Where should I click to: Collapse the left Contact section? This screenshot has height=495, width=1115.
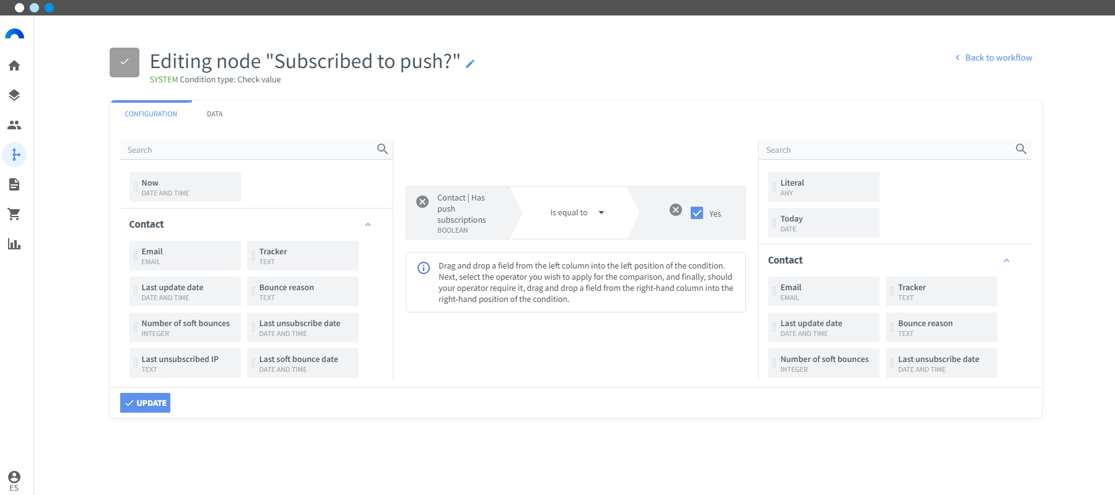tap(368, 225)
